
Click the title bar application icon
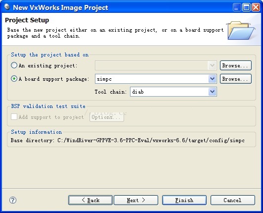click(x=7, y=7)
